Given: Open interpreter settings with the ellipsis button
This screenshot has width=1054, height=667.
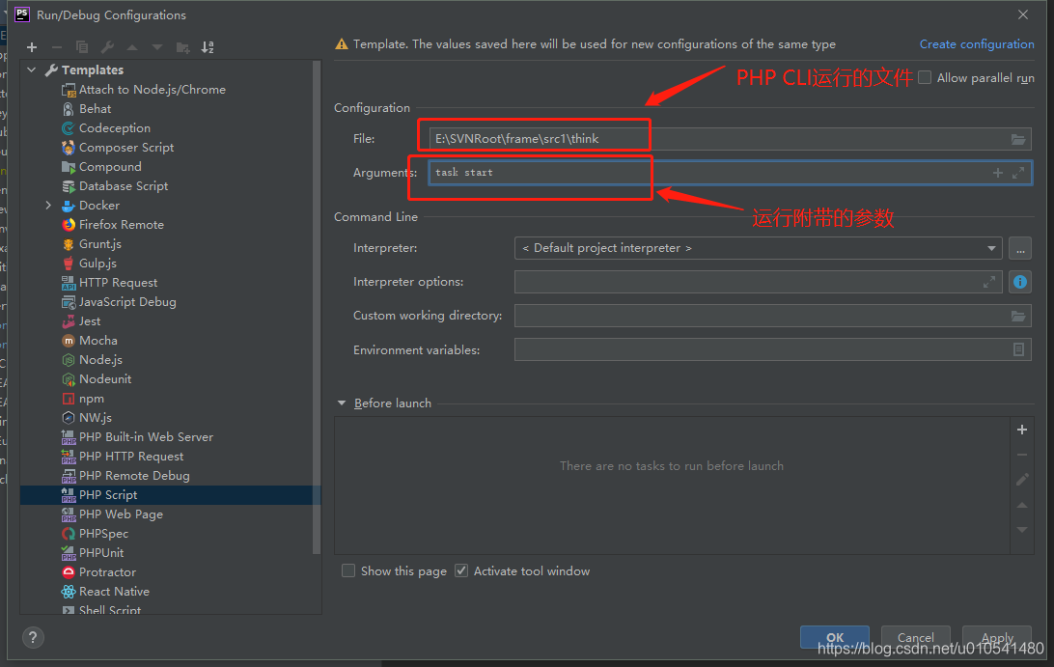Looking at the screenshot, I should point(1019,248).
